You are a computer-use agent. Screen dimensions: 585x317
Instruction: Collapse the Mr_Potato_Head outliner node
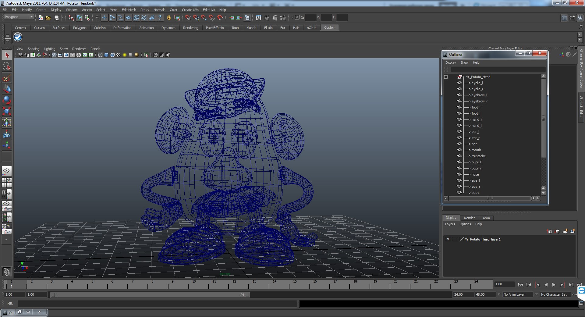coord(446,77)
